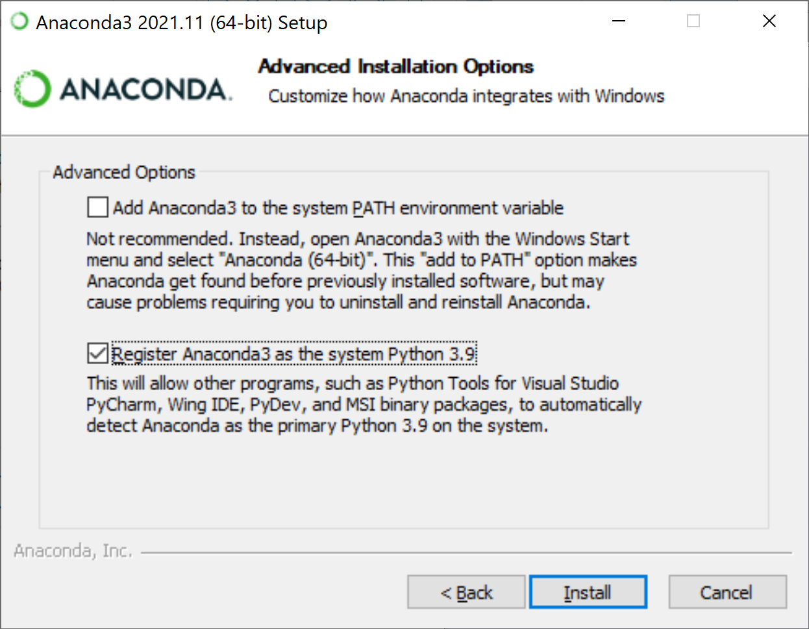Click the large Anaconda logo in the header

click(x=123, y=88)
